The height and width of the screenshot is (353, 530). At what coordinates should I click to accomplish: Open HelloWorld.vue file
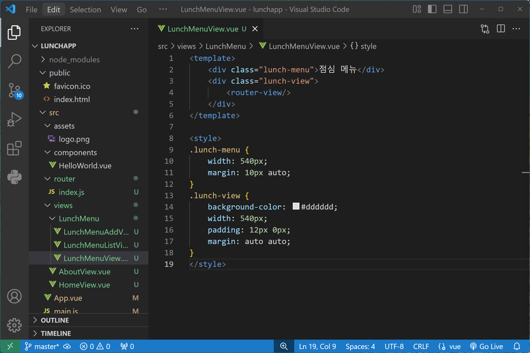coord(89,165)
